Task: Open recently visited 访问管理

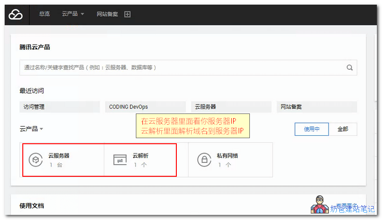Action: (60, 107)
